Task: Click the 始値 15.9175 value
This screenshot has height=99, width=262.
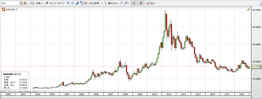Action: 23,80
